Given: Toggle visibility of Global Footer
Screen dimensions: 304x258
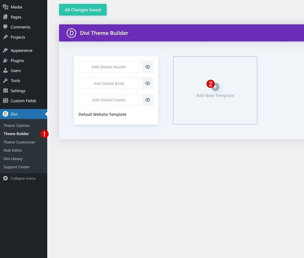Looking at the screenshot, I should (x=148, y=100).
